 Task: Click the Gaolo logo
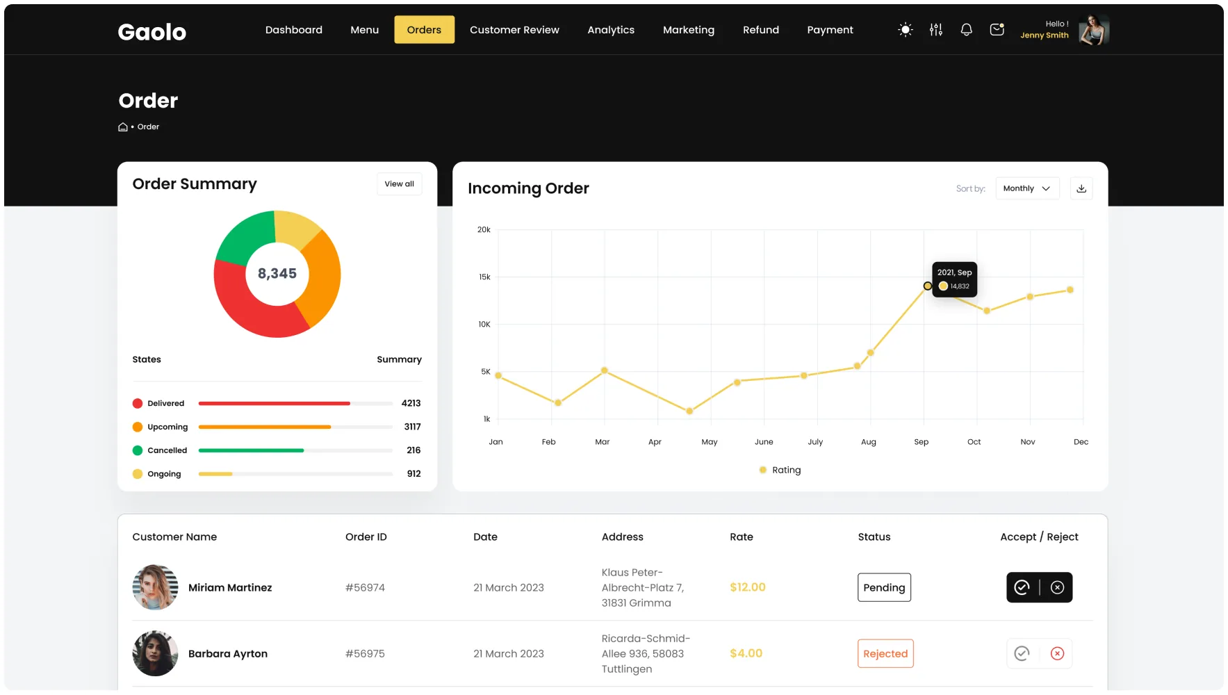click(x=152, y=32)
